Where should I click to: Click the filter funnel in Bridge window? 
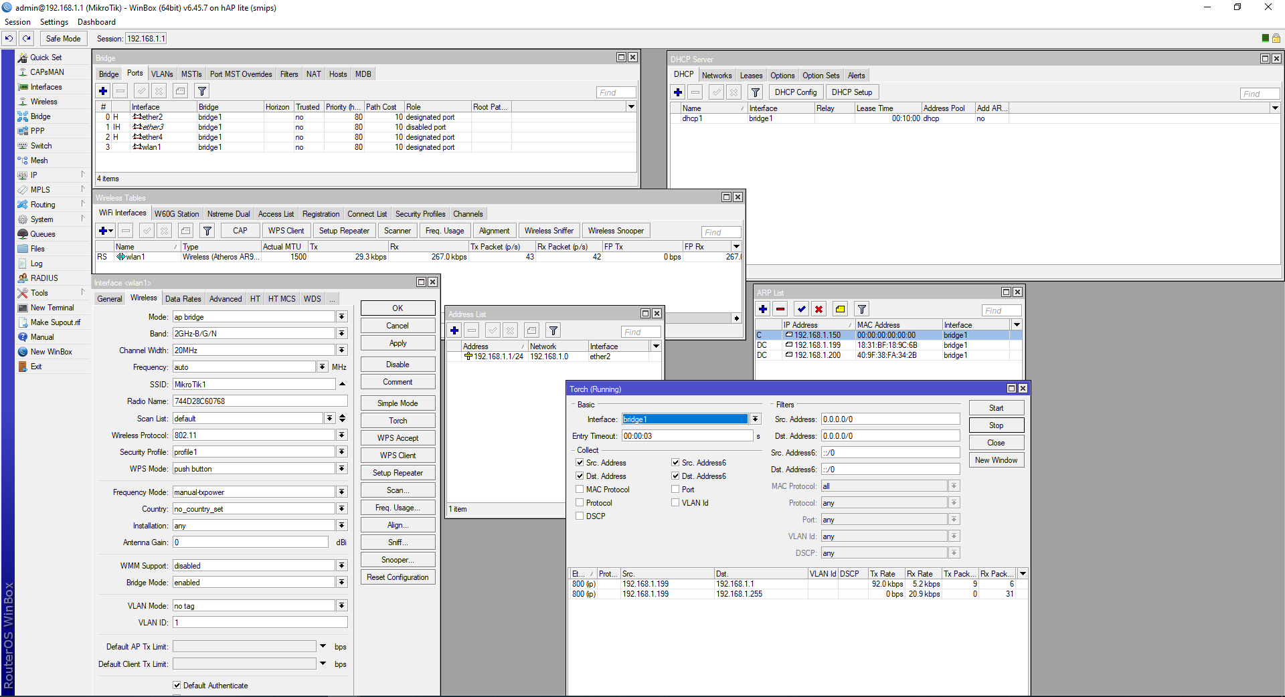point(202,91)
